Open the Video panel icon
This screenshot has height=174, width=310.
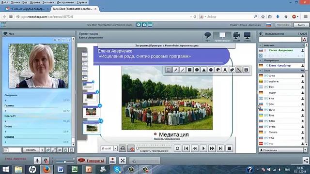(236, 37)
